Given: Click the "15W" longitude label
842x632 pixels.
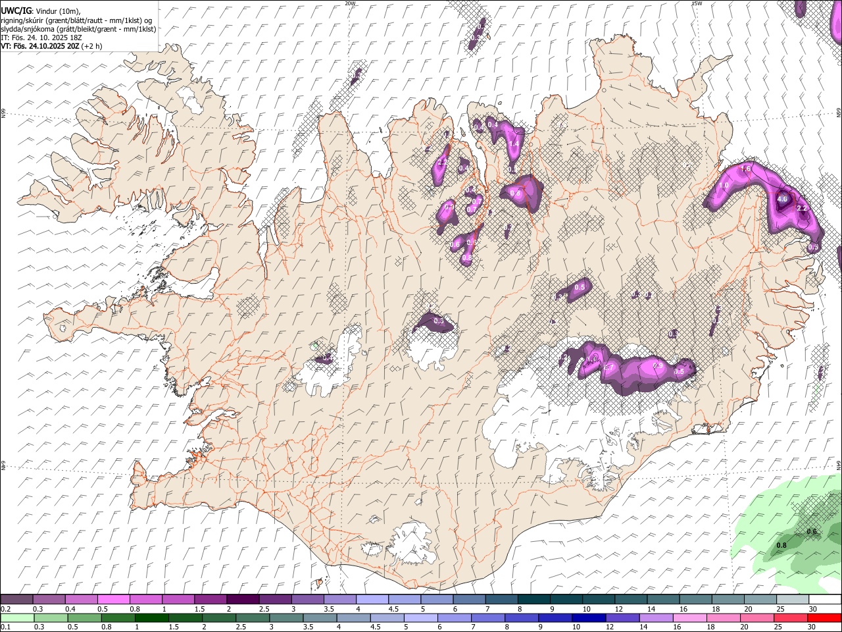Looking at the screenshot, I should pos(697,3).
